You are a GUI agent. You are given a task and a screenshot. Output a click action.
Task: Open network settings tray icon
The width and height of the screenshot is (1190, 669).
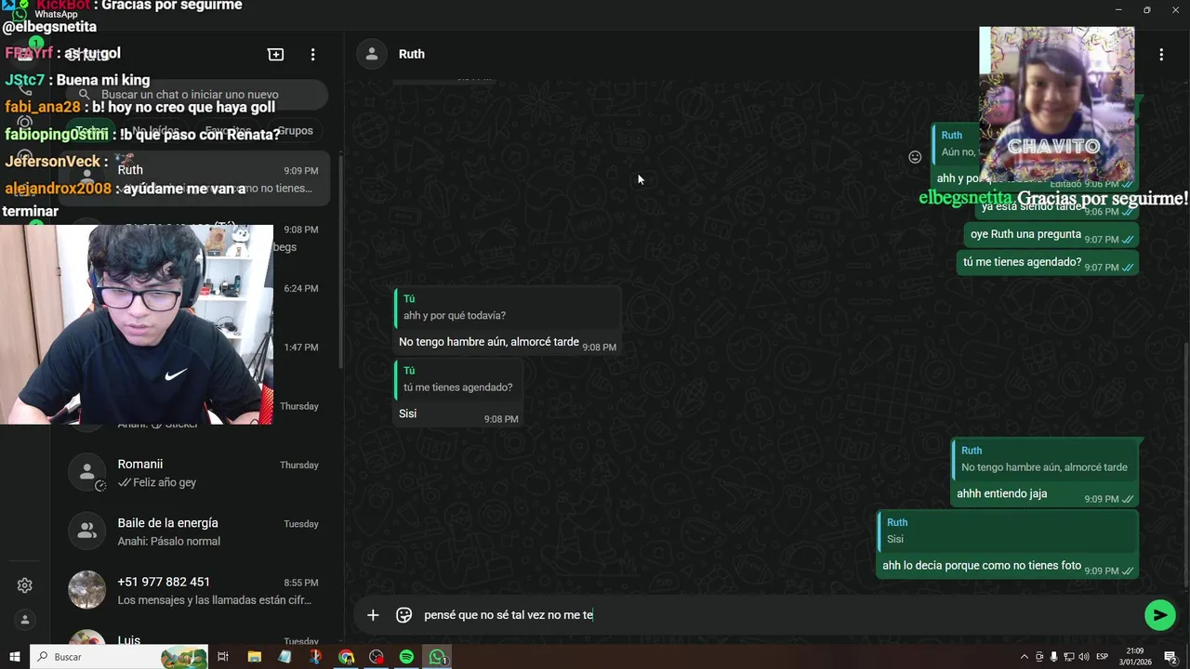click(1068, 657)
